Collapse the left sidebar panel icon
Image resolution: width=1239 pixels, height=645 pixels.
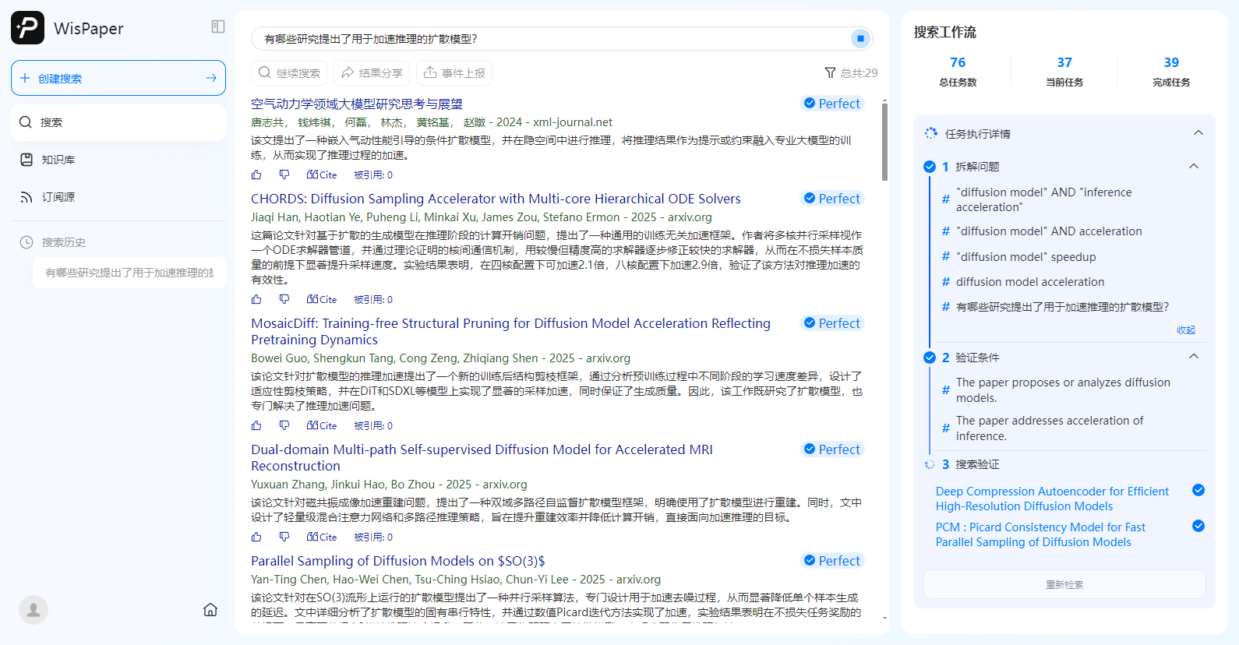click(x=218, y=27)
